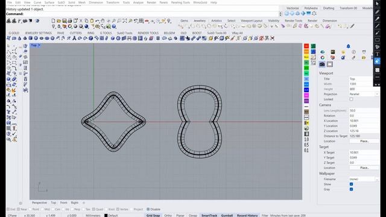Click the notification bell icon in panel
Viewport: 386px width, 217px height.
[x=349, y=46]
